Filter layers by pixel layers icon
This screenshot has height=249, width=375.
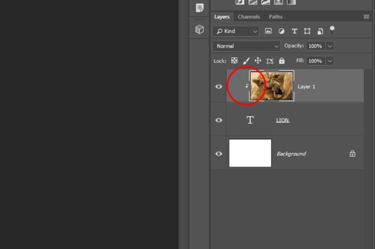pos(268,31)
